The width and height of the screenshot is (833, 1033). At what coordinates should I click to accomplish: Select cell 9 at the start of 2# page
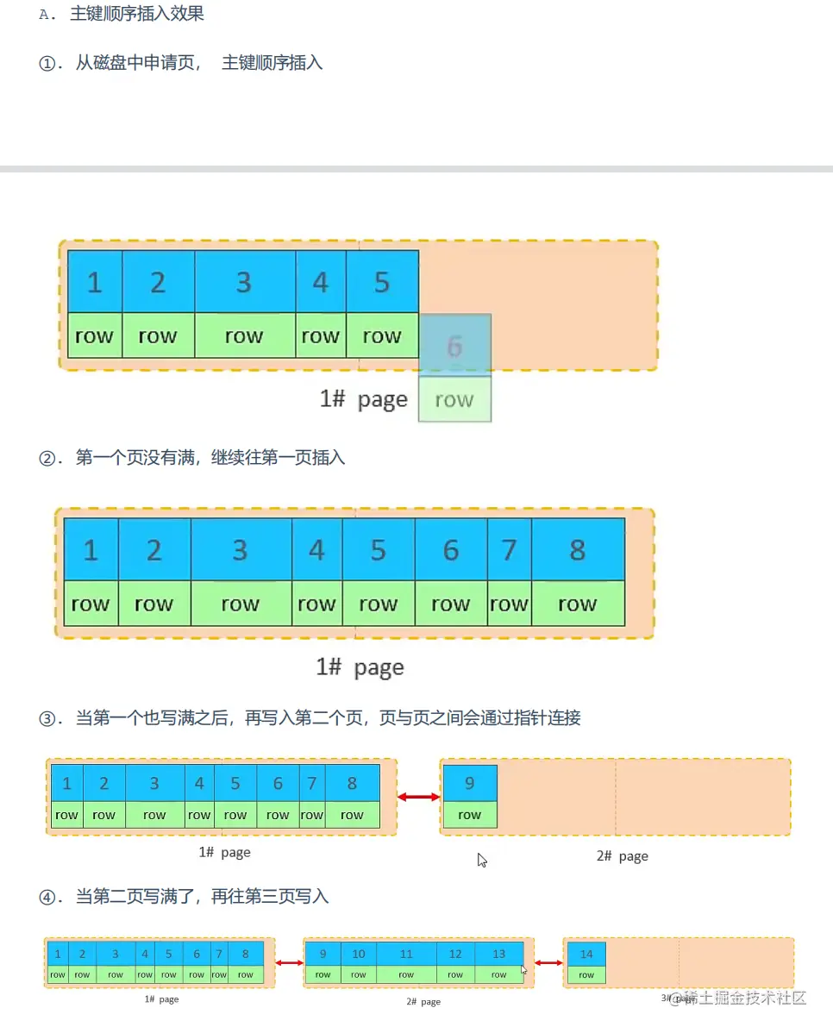[x=470, y=783]
